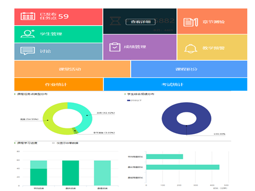Viewport: 255px width, 191px height.
Task: Click the bell icon for teaching alerts
Action: click(191, 48)
